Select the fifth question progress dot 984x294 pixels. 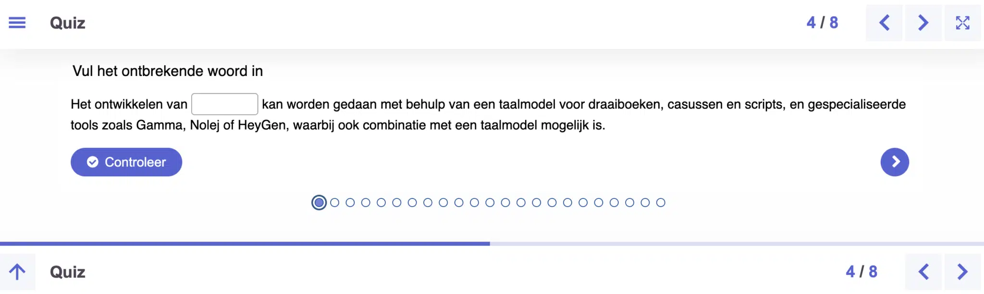click(381, 203)
